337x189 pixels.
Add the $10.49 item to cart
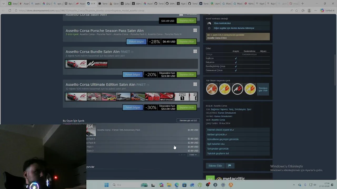coord(186,20)
